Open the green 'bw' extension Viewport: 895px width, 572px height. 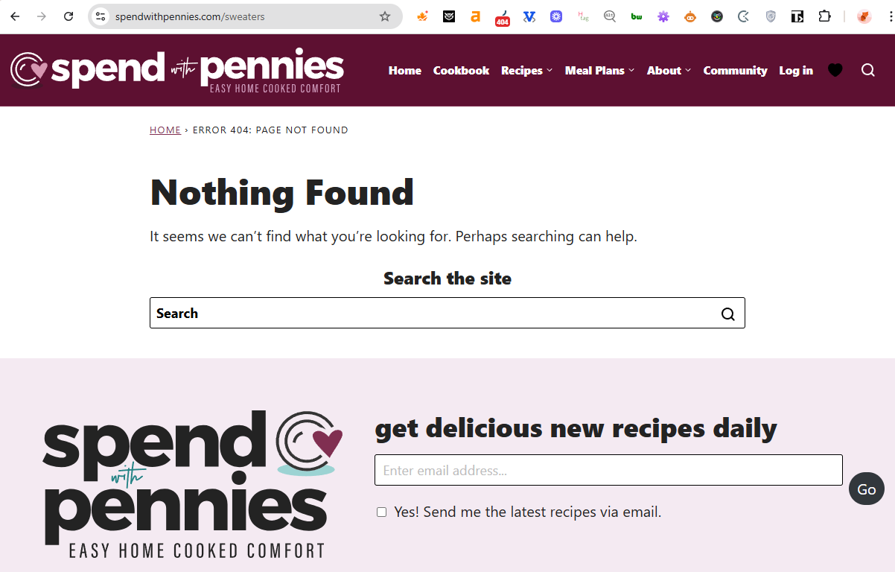[x=637, y=16]
